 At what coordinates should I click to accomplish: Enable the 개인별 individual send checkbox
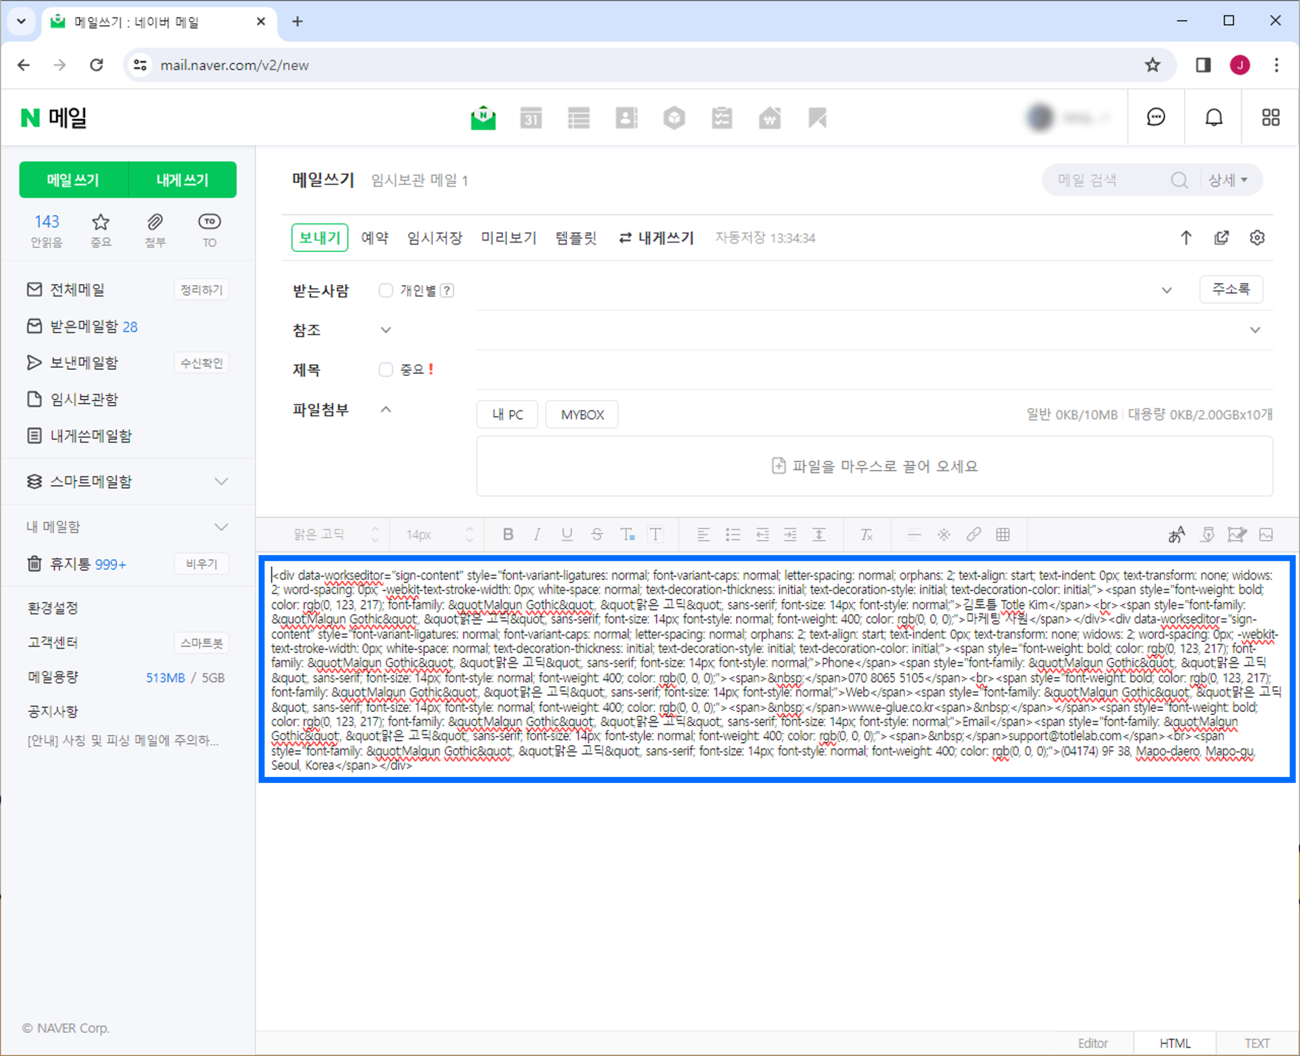point(386,291)
